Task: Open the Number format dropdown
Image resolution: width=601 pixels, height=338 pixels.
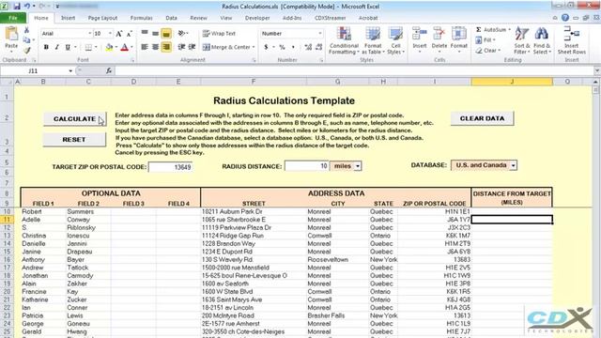Action: (x=320, y=34)
